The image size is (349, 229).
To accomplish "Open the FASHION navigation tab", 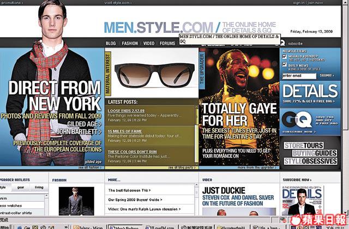I will 130,44.
